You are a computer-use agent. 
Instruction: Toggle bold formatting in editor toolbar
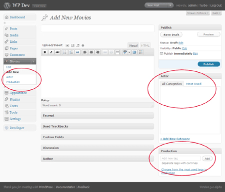pyautogui.click(x=44, y=52)
